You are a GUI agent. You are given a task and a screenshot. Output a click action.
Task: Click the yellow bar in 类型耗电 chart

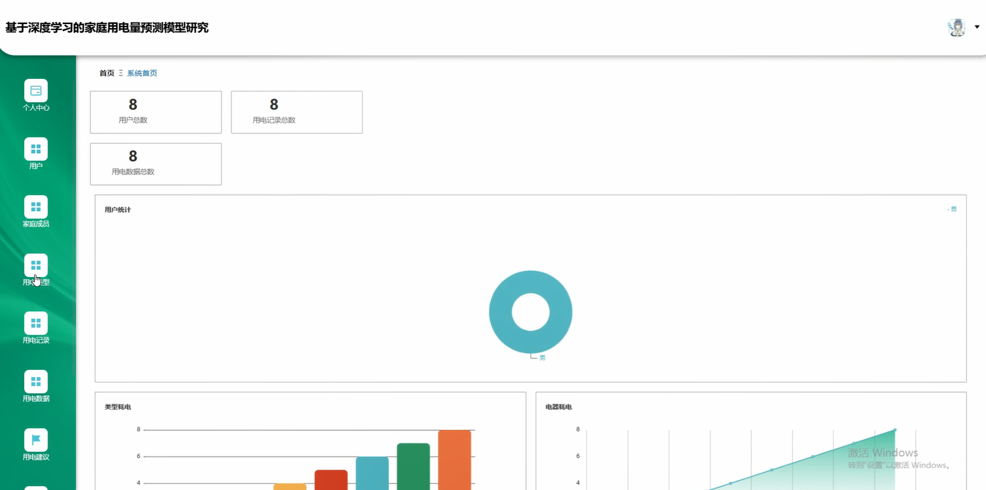coord(290,487)
